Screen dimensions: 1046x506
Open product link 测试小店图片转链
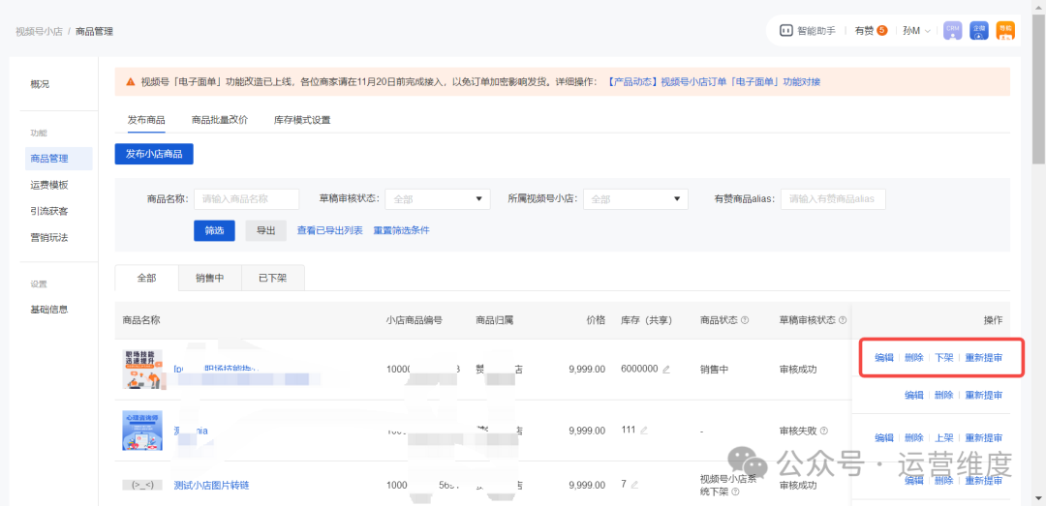(211, 485)
